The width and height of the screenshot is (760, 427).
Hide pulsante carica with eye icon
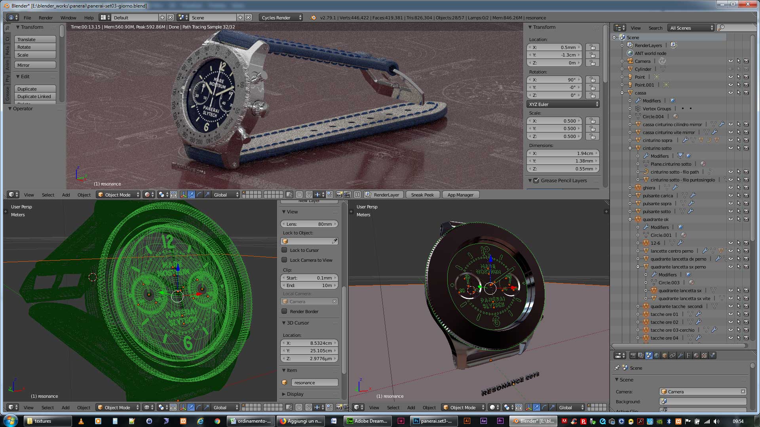731,195
